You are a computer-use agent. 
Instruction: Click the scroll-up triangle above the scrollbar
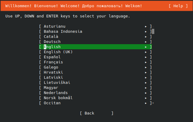pos(153,26)
